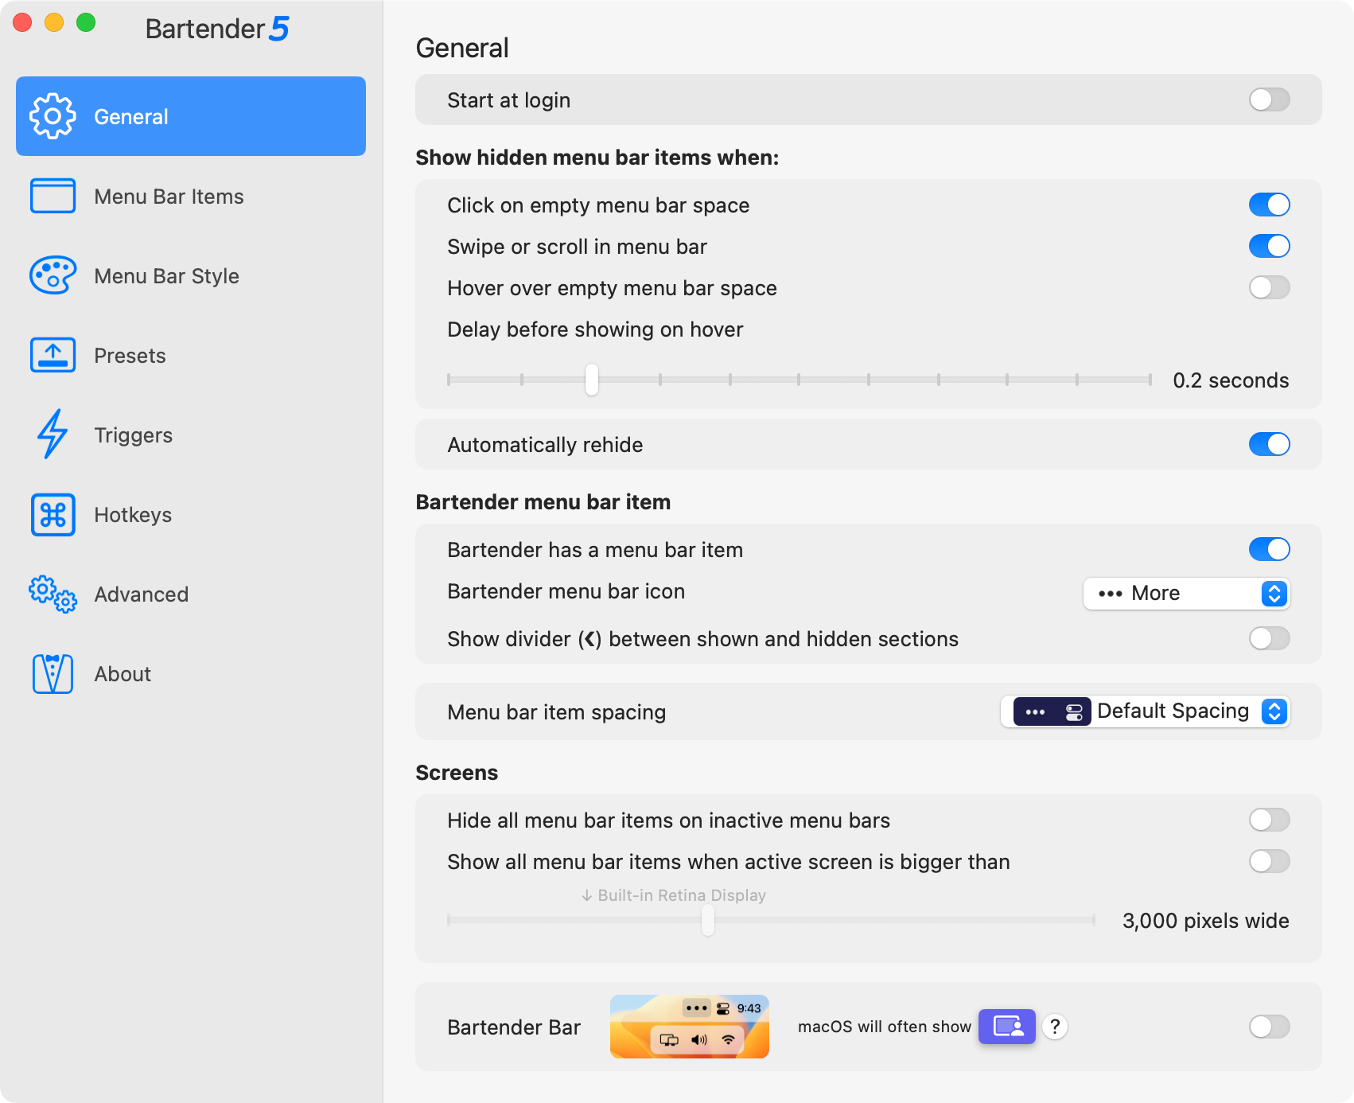Click the Menu Bar Items icon
Viewport: 1354px width, 1103px height.
tap(52, 196)
